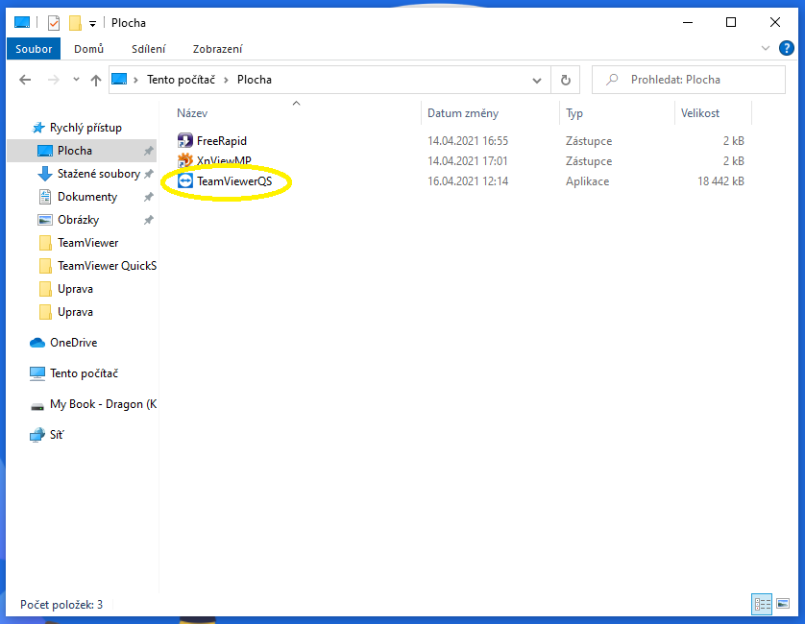Go forward with the right arrow button
Screen dimensions: 805x624
point(54,80)
